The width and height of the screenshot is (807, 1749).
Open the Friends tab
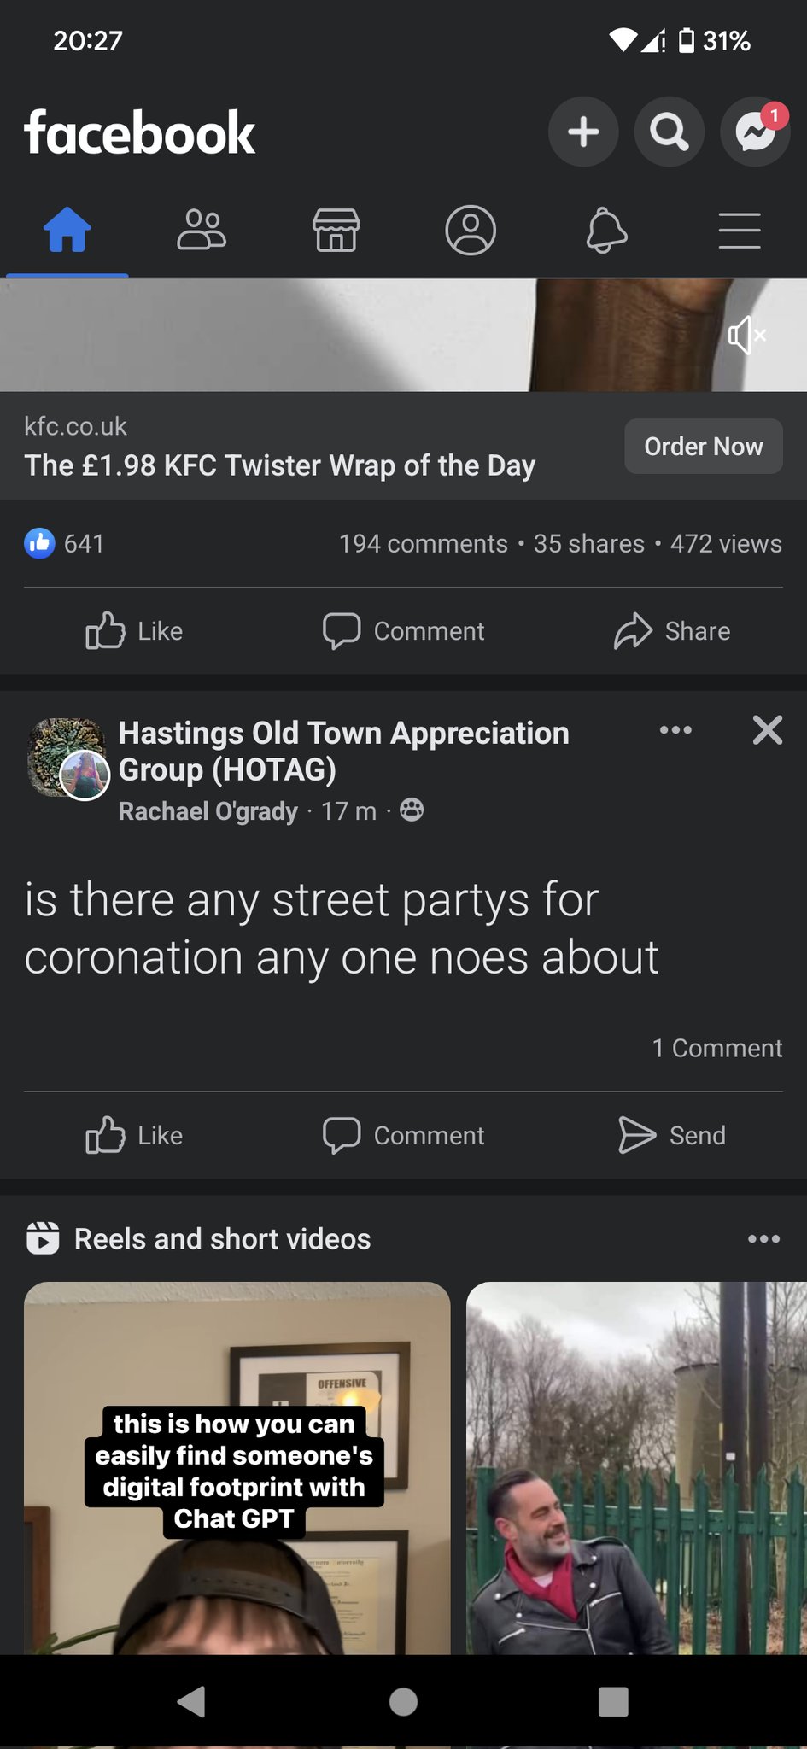[202, 231]
